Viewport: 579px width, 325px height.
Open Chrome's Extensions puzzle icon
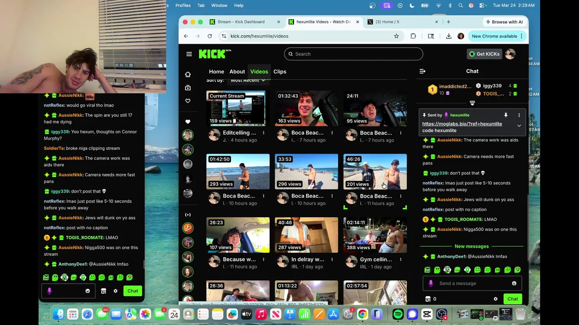[413, 36]
